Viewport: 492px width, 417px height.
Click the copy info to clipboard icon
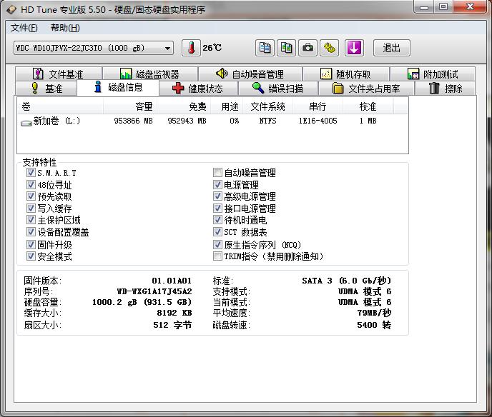click(265, 48)
